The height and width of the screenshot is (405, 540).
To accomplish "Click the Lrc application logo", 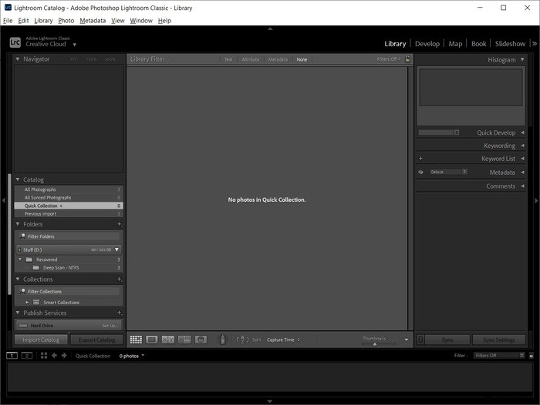I will [15, 42].
